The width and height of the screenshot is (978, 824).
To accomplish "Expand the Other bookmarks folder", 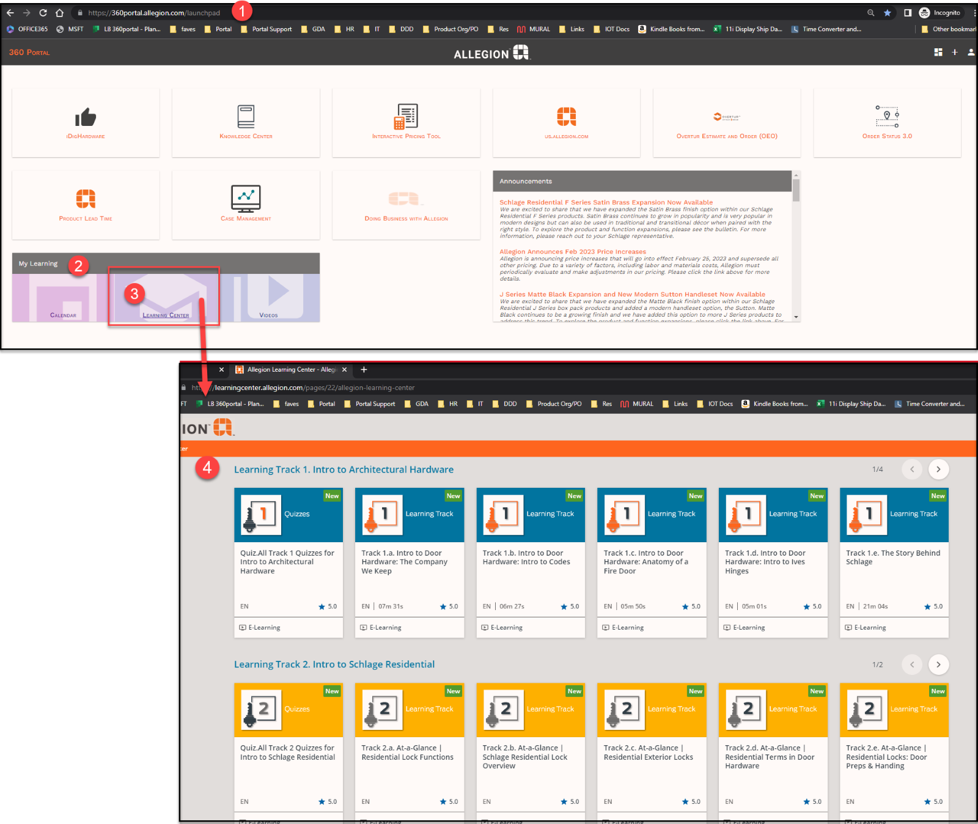I will pos(948,29).
